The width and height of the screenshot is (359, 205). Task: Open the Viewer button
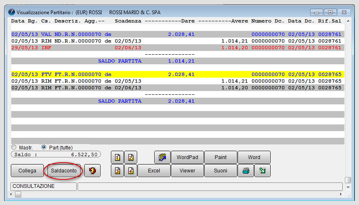tap(187, 171)
